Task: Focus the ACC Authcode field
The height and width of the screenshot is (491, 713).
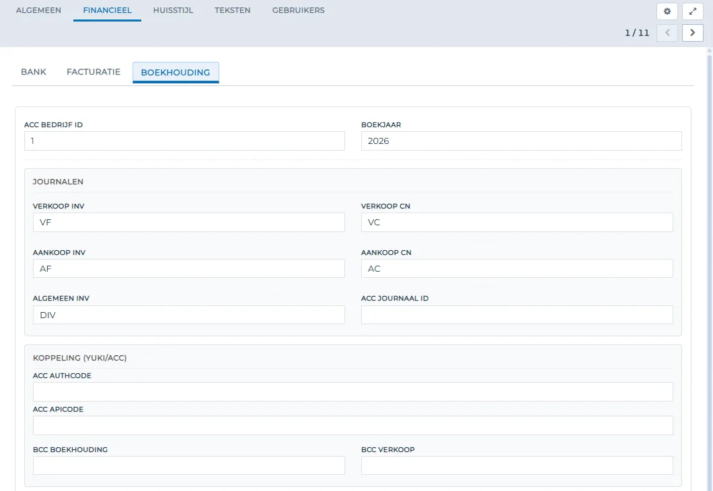Action: [353, 392]
